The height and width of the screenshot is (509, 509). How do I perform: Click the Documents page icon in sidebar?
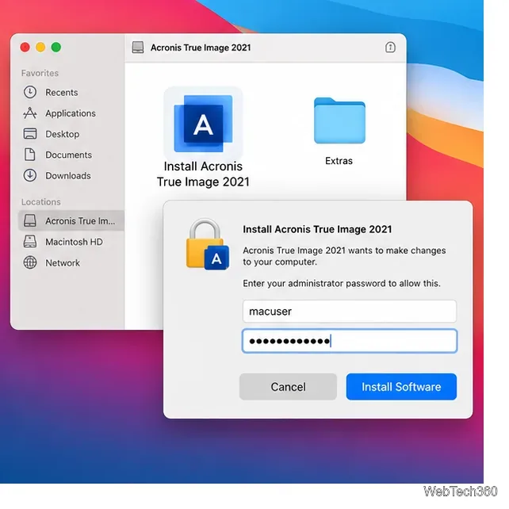click(x=30, y=155)
